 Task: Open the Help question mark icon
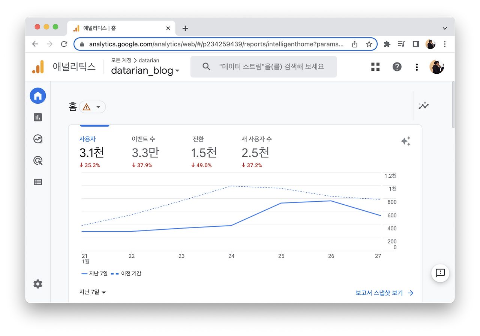397,67
